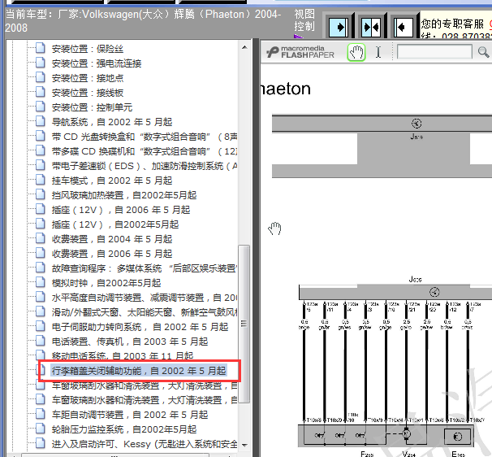Open '安装位置：接线板' document
Screen dimensions: 492x457
[87, 93]
